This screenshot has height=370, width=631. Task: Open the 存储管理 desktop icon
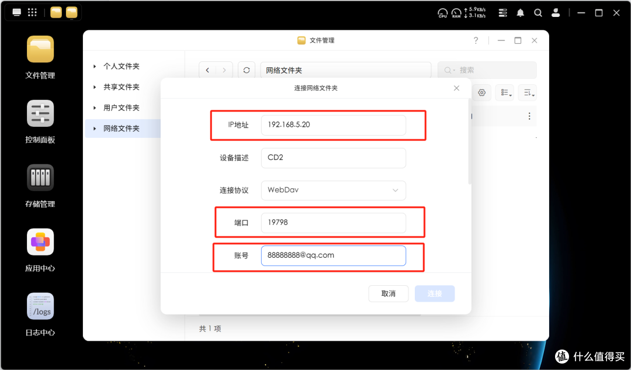[x=40, y=178]
